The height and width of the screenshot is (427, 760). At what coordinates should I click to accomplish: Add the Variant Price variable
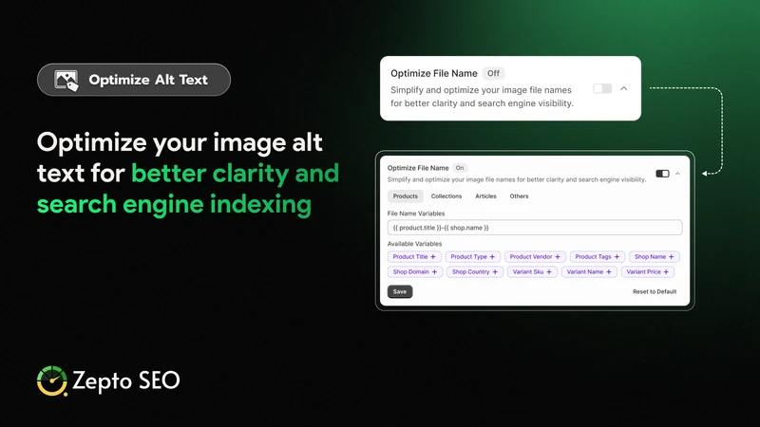[648, 271]
